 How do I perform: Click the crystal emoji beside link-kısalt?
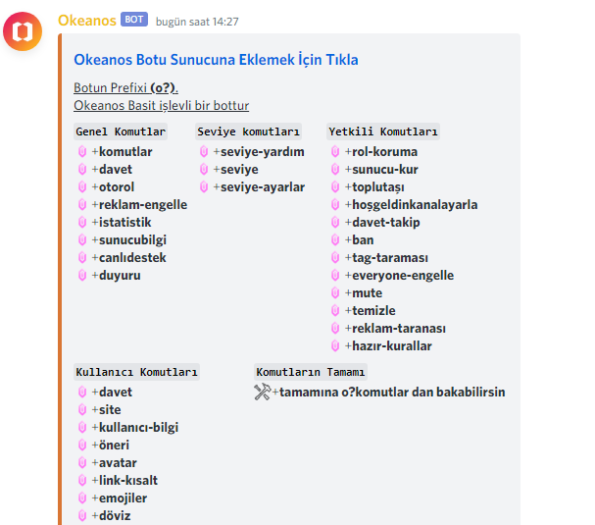82,480
